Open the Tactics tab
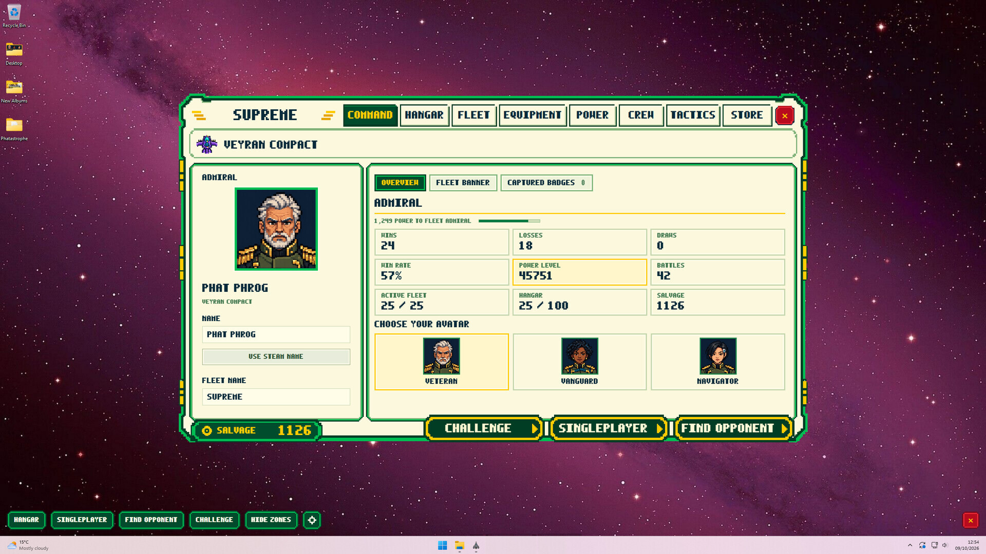Image resolution: width=986 pixels, height=554 pixels. coord(693,115)
